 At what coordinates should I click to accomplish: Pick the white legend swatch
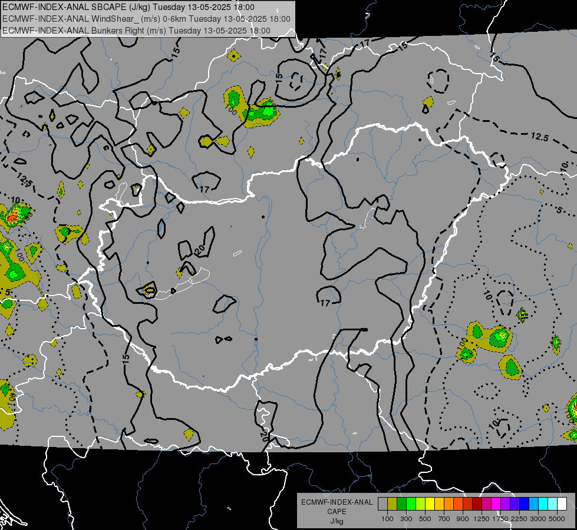click(x=562, y=503)
